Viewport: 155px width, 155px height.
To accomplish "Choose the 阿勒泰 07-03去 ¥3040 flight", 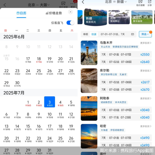I will point(126,110).
